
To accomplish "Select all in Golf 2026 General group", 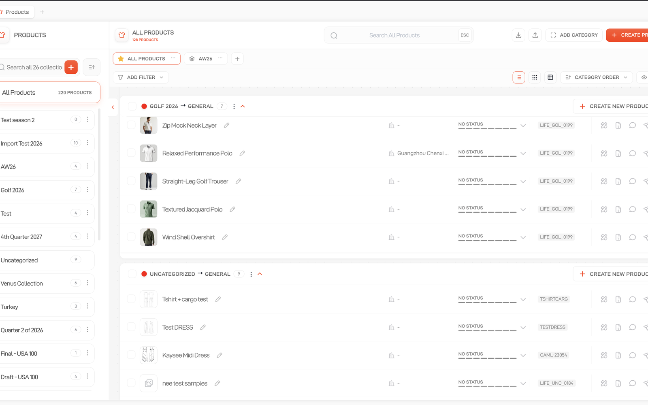I will click(132, 107).
